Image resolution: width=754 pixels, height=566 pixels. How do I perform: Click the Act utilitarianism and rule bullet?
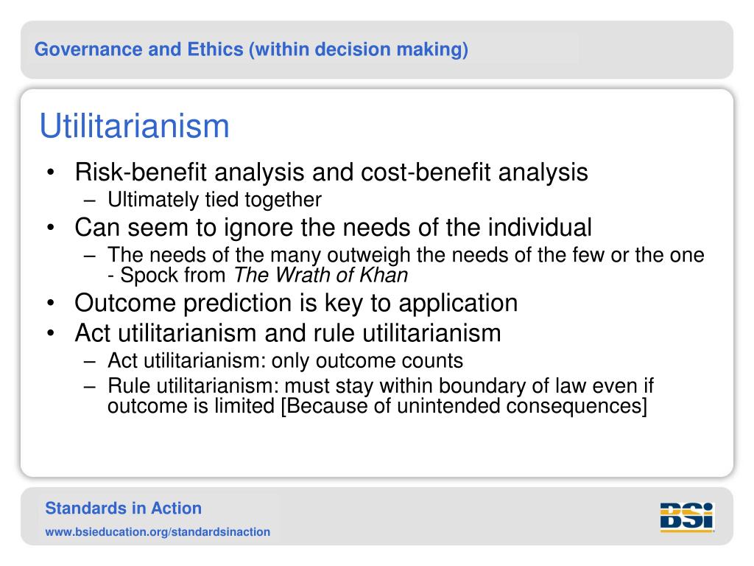pos(288,333)
